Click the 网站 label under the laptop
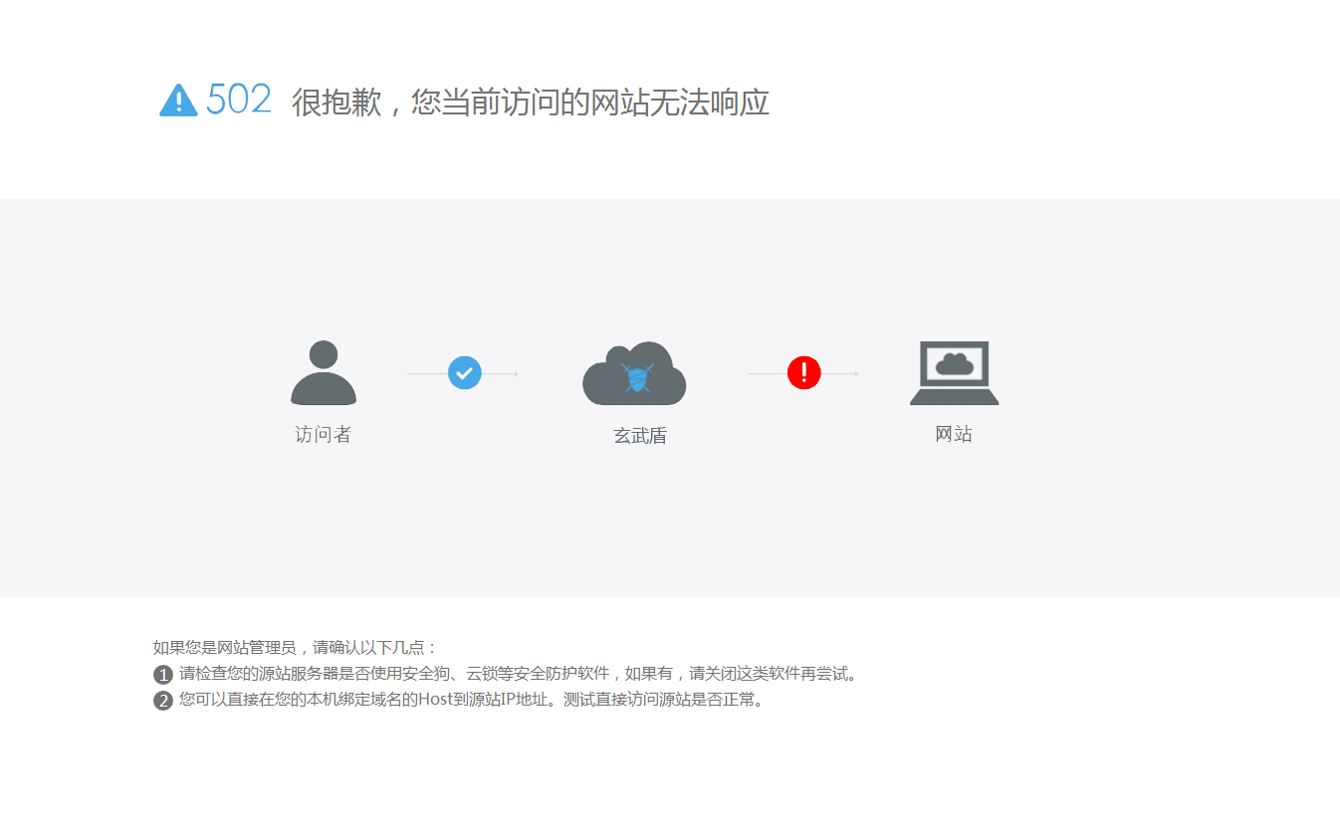The width and height of the screenshot is (1340, 837). coord(952,435)
